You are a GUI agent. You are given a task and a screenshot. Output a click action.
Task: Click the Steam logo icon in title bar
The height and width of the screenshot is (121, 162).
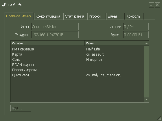point(4,5)
